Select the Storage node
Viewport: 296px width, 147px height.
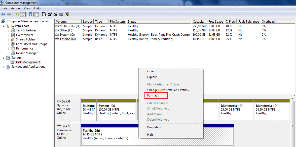[16, 58]
